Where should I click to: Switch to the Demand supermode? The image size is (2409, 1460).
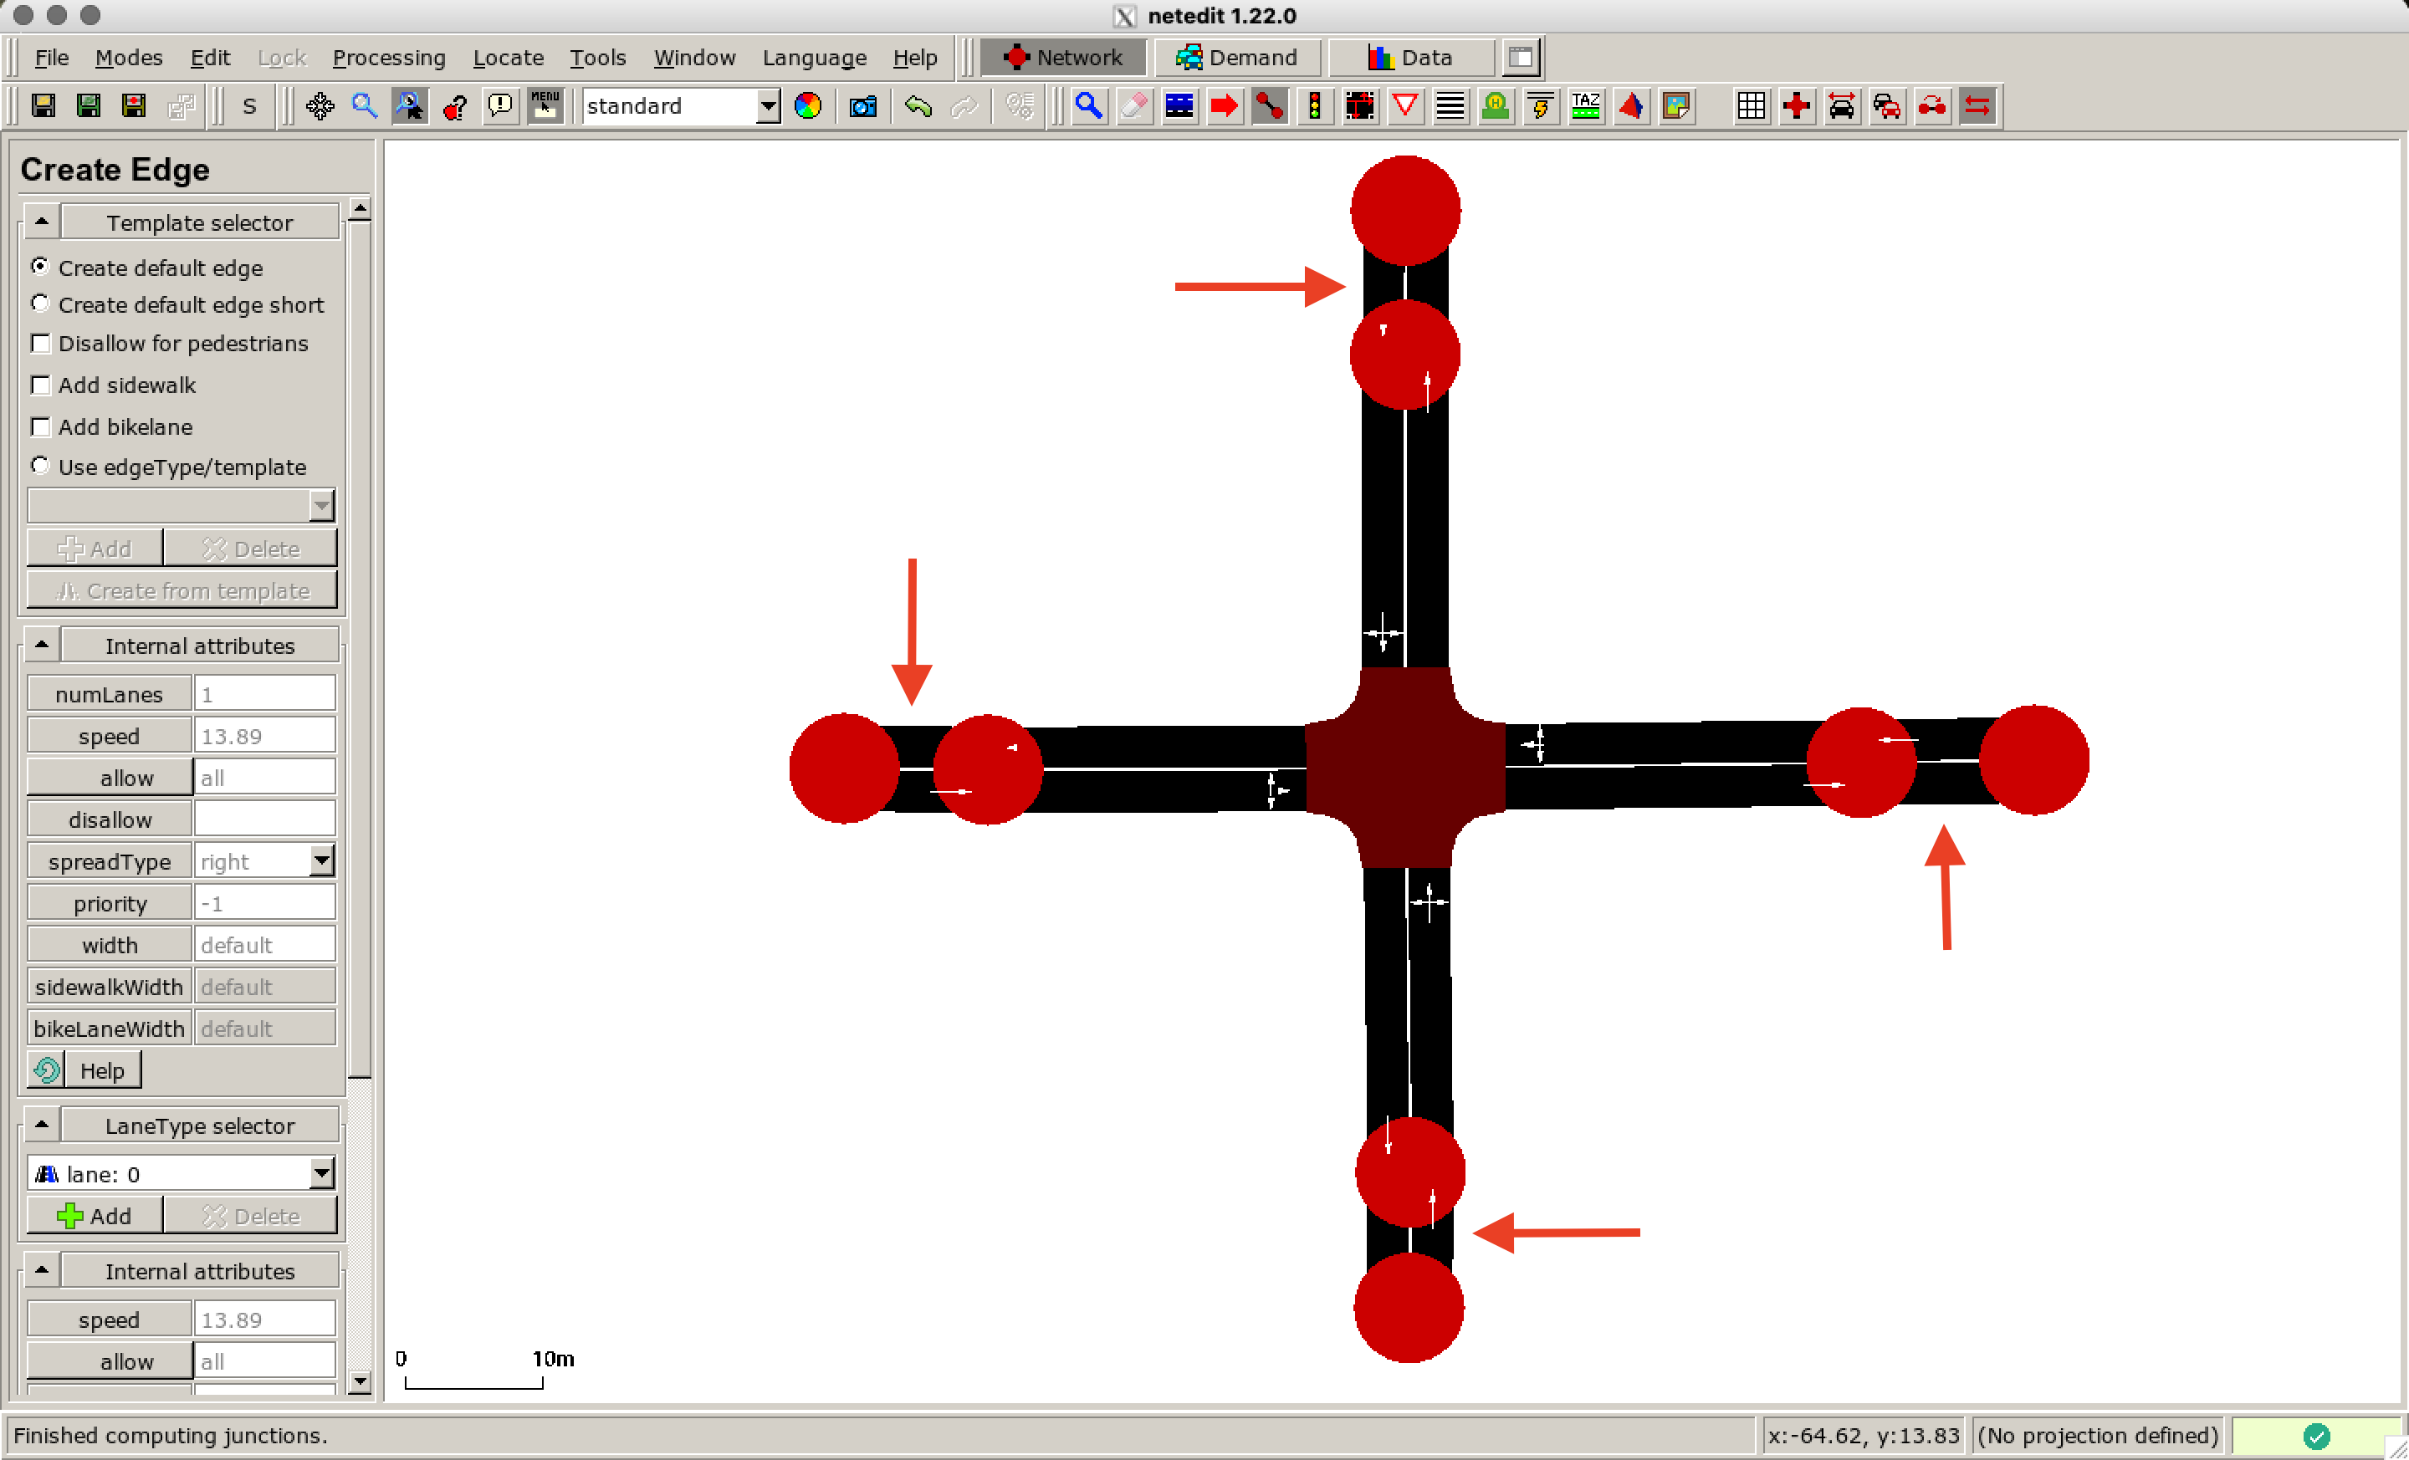coord(1235,58)
